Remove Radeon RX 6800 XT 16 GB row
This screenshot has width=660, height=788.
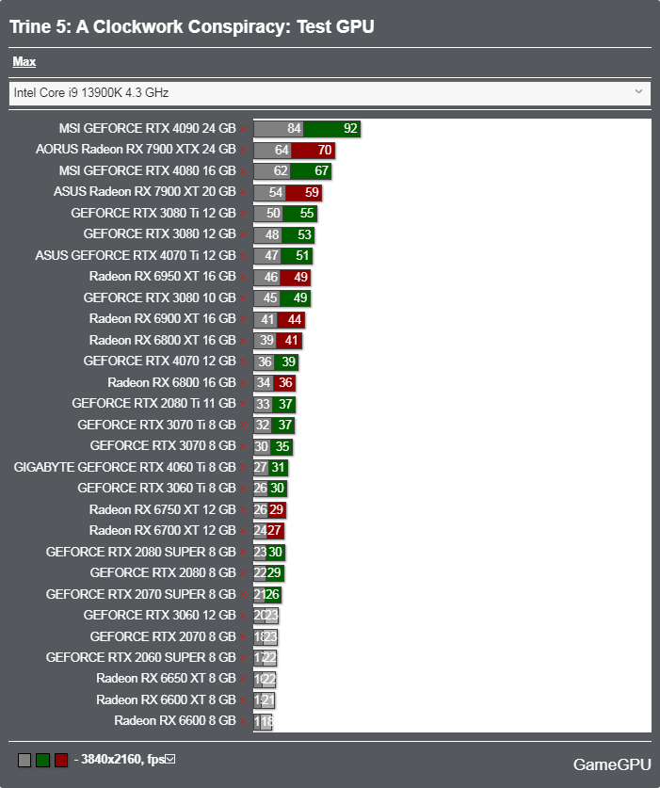[243, 341]
